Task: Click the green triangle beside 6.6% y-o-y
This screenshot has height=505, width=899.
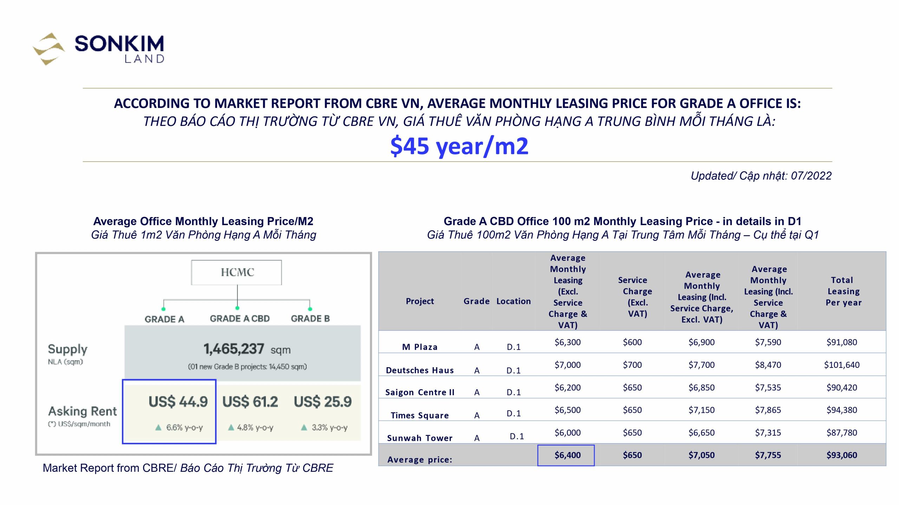Action: point(158,427)
